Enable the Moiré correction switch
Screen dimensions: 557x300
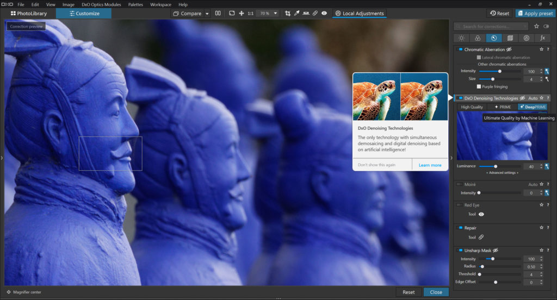tap(460, 184)
